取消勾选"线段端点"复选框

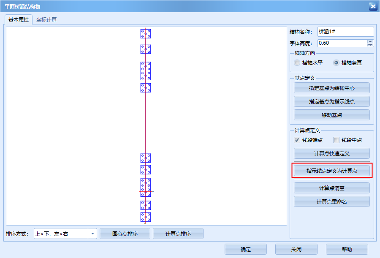(297, 140)
